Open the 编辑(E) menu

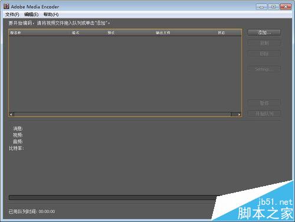click(x=31, y=15)
